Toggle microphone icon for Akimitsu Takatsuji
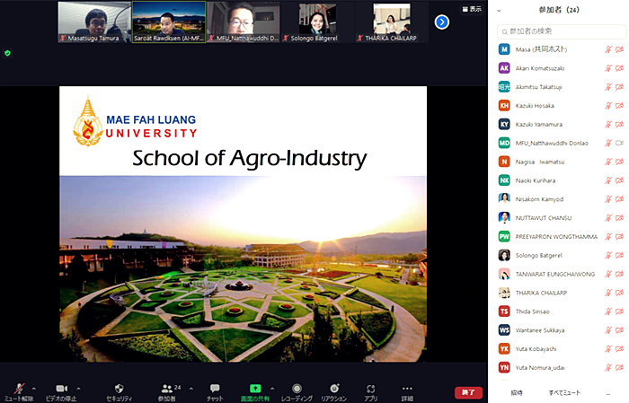This screenshot has height=403, width=629. tap(608, 86)
